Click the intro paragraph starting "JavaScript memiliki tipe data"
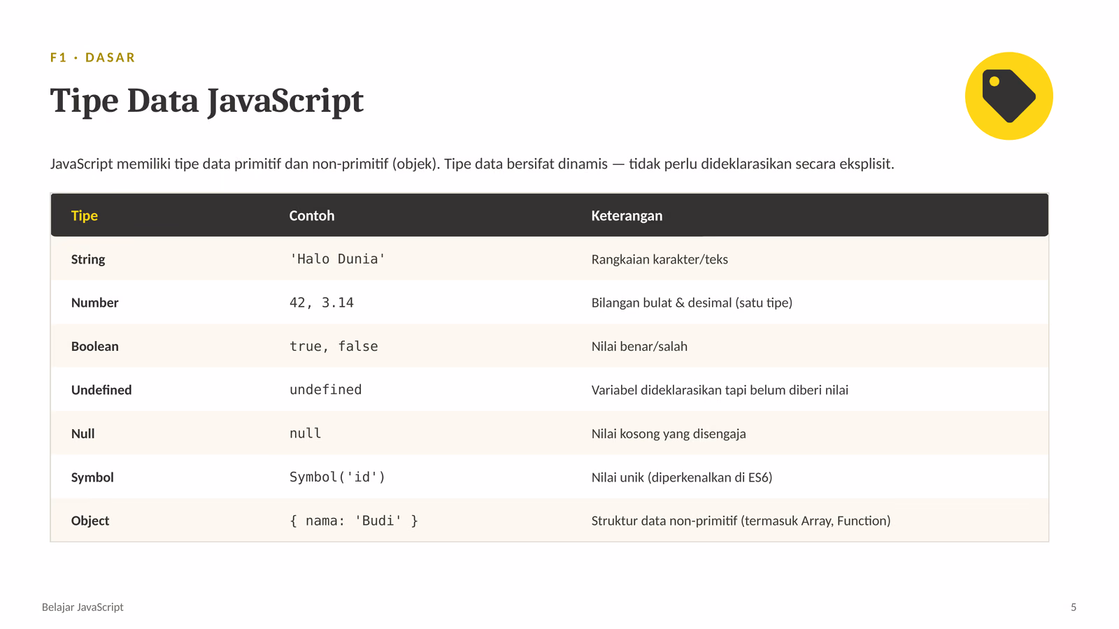This screenshot has width=1119, height=629. [x=472, y=164]
